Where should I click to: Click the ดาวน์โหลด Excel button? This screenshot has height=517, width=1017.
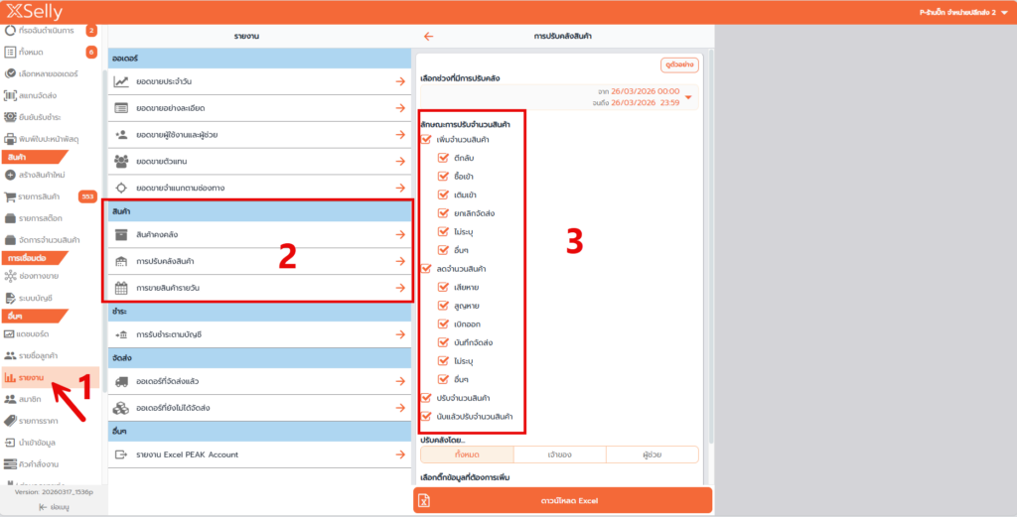562,501
